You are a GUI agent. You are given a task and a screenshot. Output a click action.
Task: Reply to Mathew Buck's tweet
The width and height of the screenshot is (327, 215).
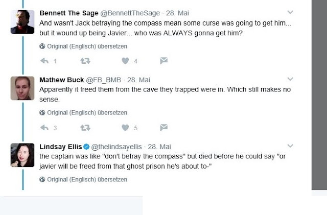click(44, 128)
